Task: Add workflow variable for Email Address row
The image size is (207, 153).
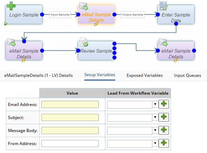Action: click(164, 104)
